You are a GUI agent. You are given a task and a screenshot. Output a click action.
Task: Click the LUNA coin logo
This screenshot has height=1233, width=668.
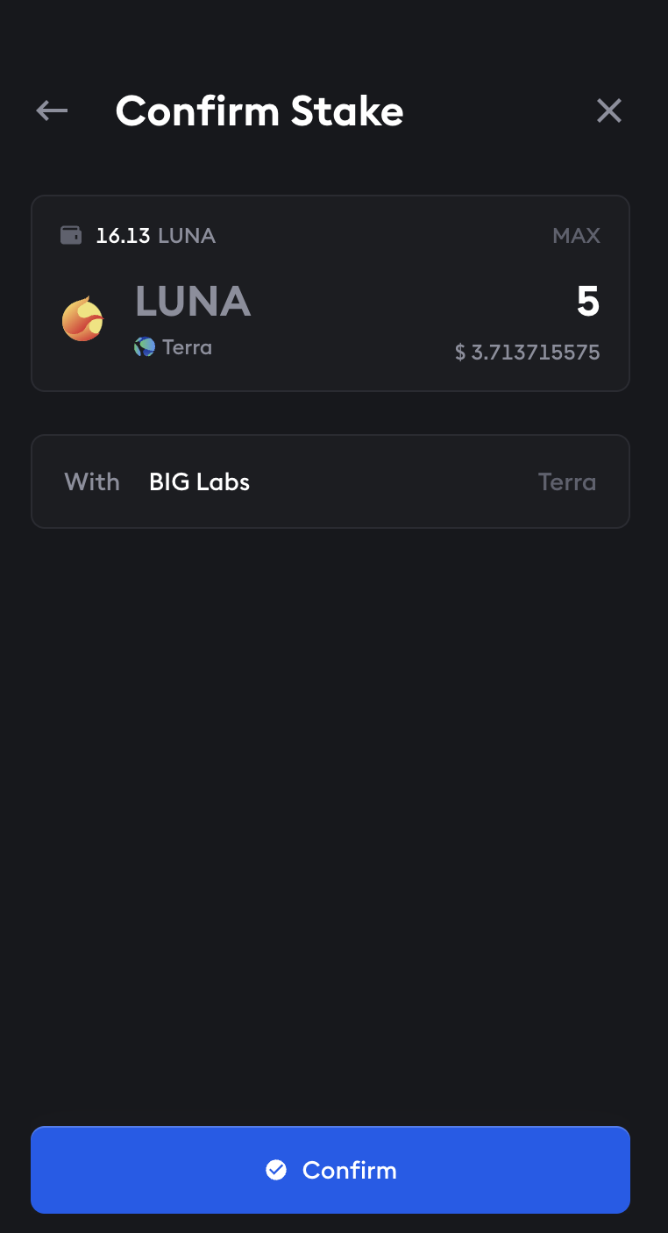[x=83, y=319]
